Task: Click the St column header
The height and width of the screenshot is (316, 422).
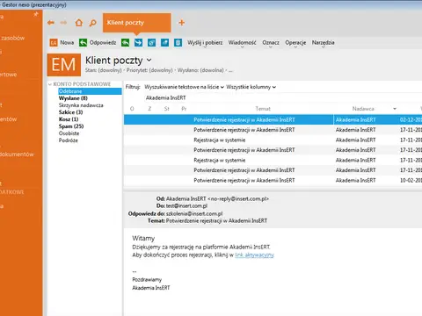Action: [167, 109]
